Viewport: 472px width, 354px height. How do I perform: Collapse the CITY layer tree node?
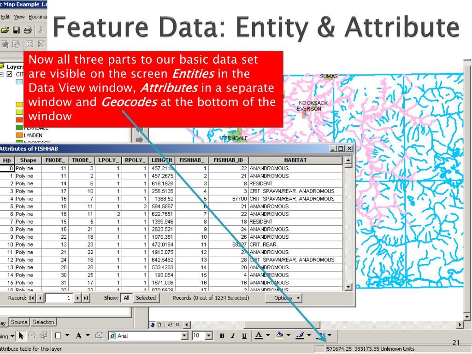coord(1,74)
